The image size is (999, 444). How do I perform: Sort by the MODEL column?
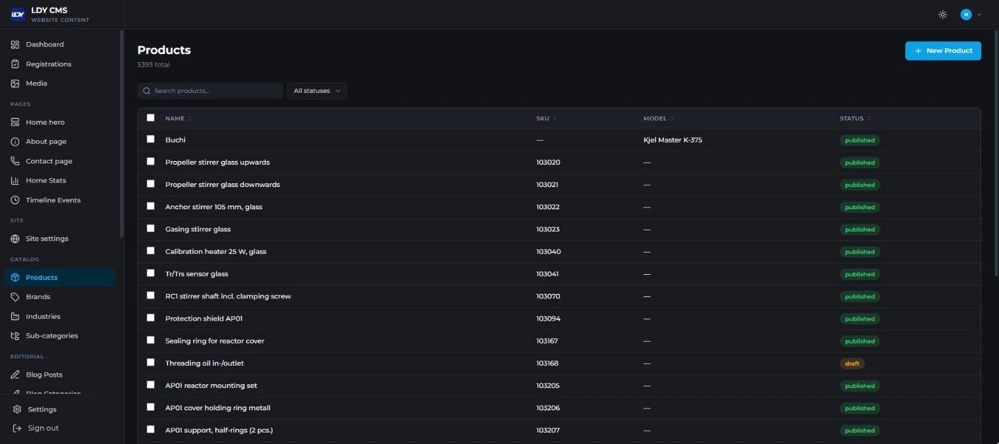pos(659,118)
